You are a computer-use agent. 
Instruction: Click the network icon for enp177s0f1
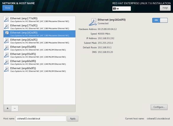[x=7, y=27]
